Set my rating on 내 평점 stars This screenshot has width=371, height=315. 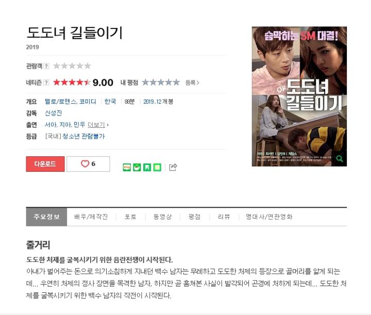click(161, 82)
